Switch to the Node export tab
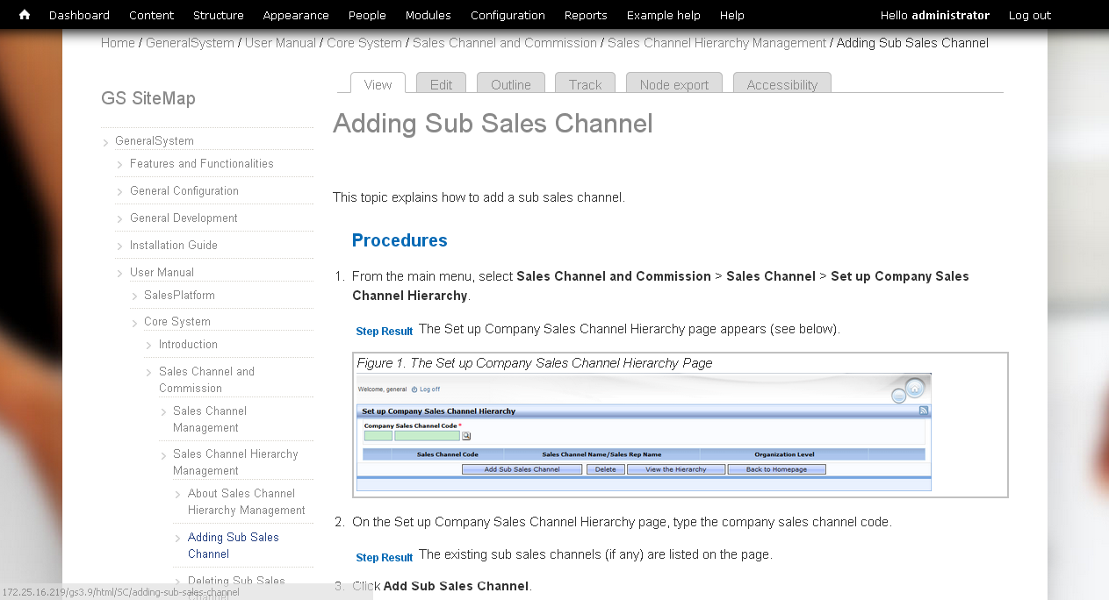 tap(674, 84)
